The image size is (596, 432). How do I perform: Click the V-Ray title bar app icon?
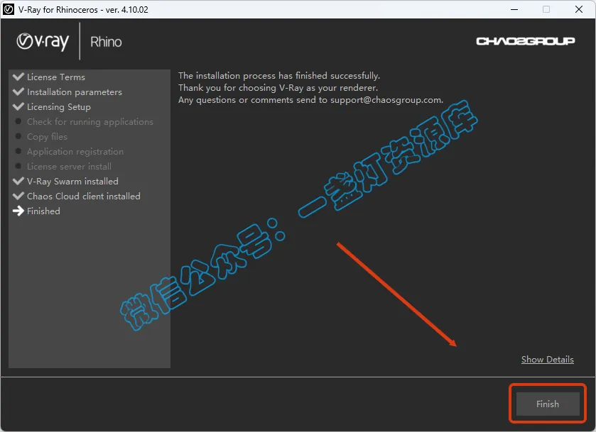point(9,9)
